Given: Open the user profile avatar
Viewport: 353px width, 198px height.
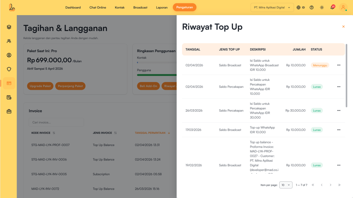Looking at the screenshot, I should pos(343,8).
